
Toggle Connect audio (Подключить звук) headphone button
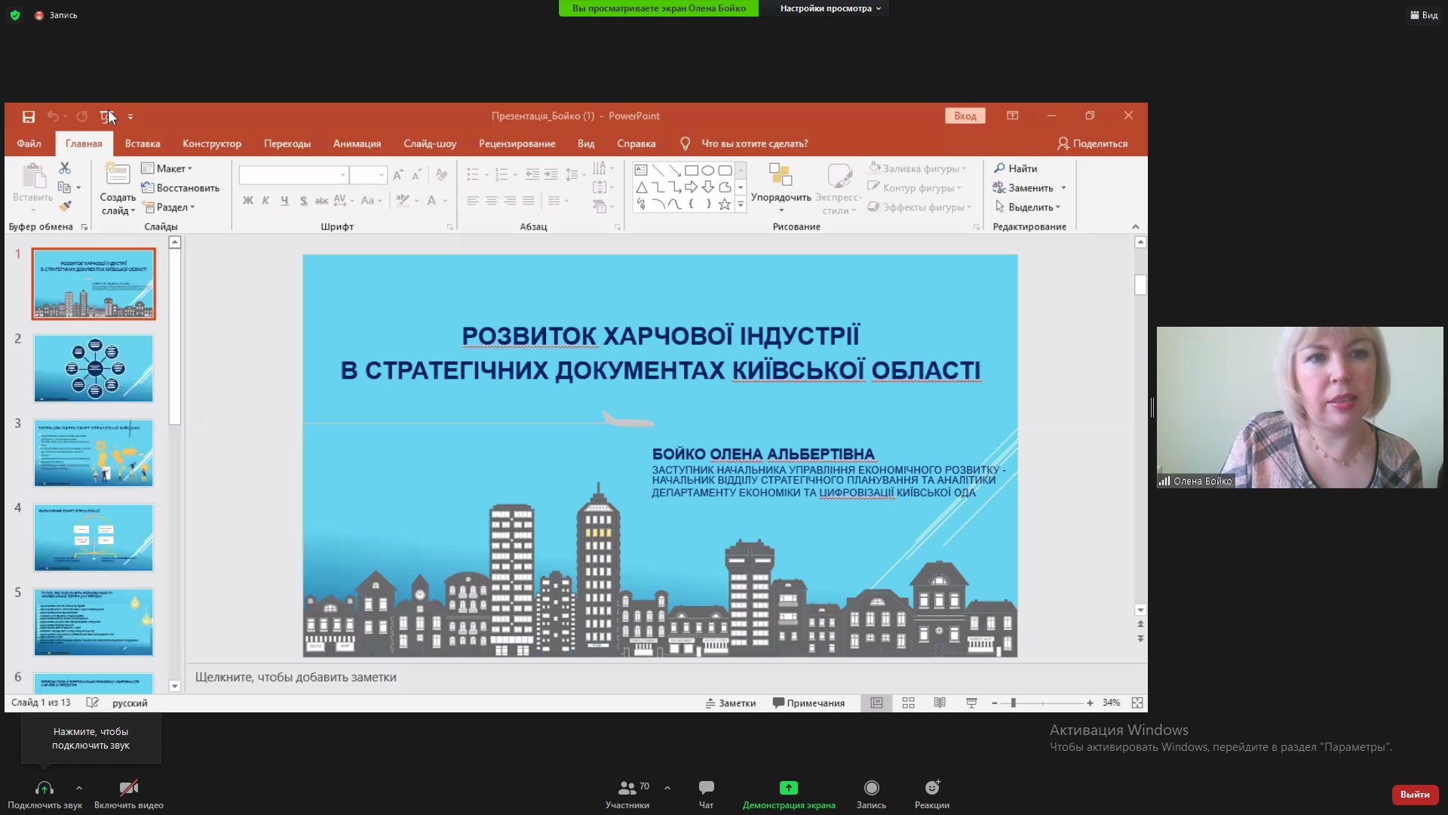[x=44, y=788]
